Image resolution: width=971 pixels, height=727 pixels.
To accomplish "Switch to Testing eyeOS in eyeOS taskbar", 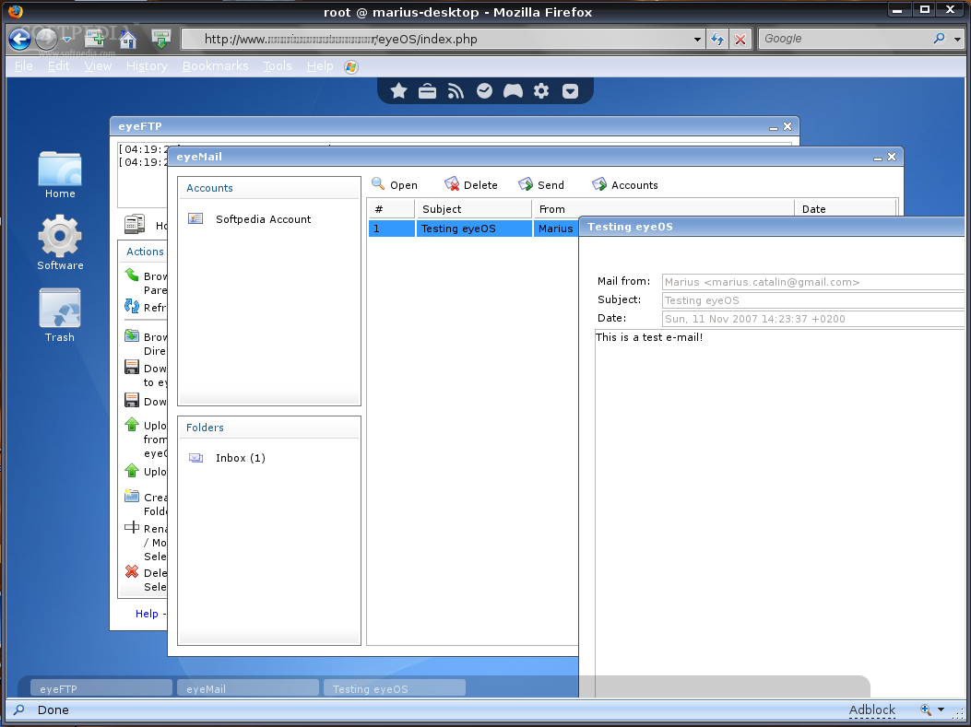I will coord(395,688).
